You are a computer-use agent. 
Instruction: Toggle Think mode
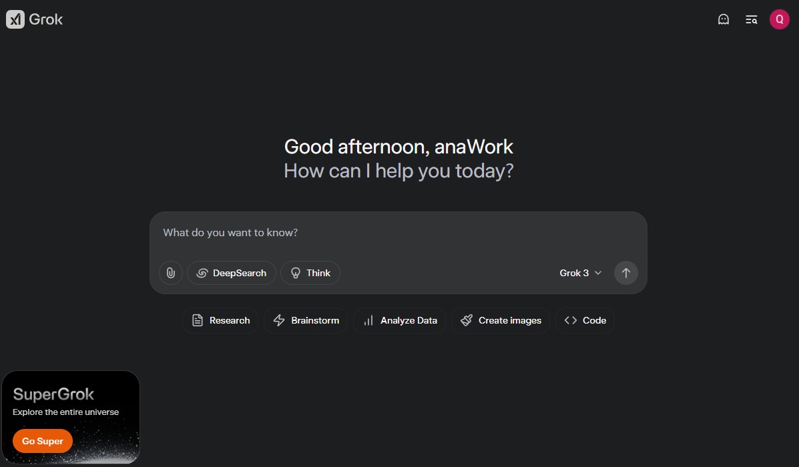click(310, 273)
